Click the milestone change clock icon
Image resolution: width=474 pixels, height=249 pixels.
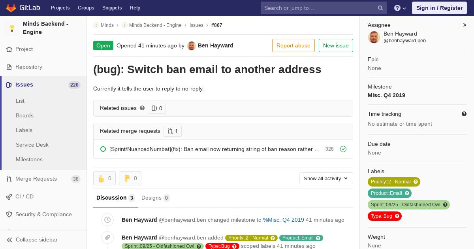[107, 220]
